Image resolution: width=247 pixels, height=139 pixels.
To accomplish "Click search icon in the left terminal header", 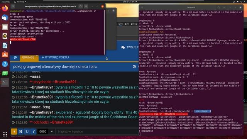I will point(81,7).
